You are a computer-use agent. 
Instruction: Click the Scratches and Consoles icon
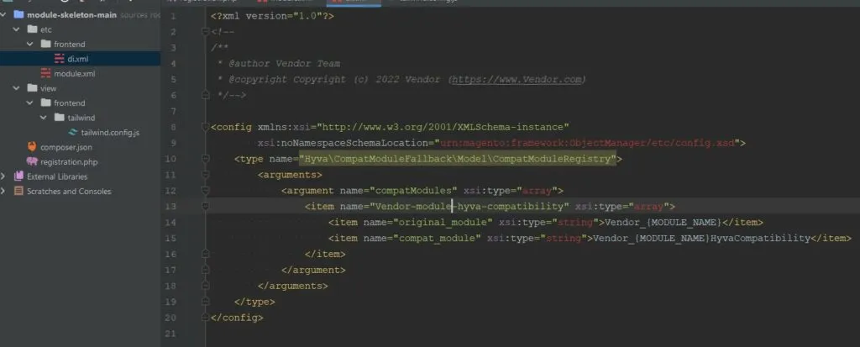click(18, 191)
